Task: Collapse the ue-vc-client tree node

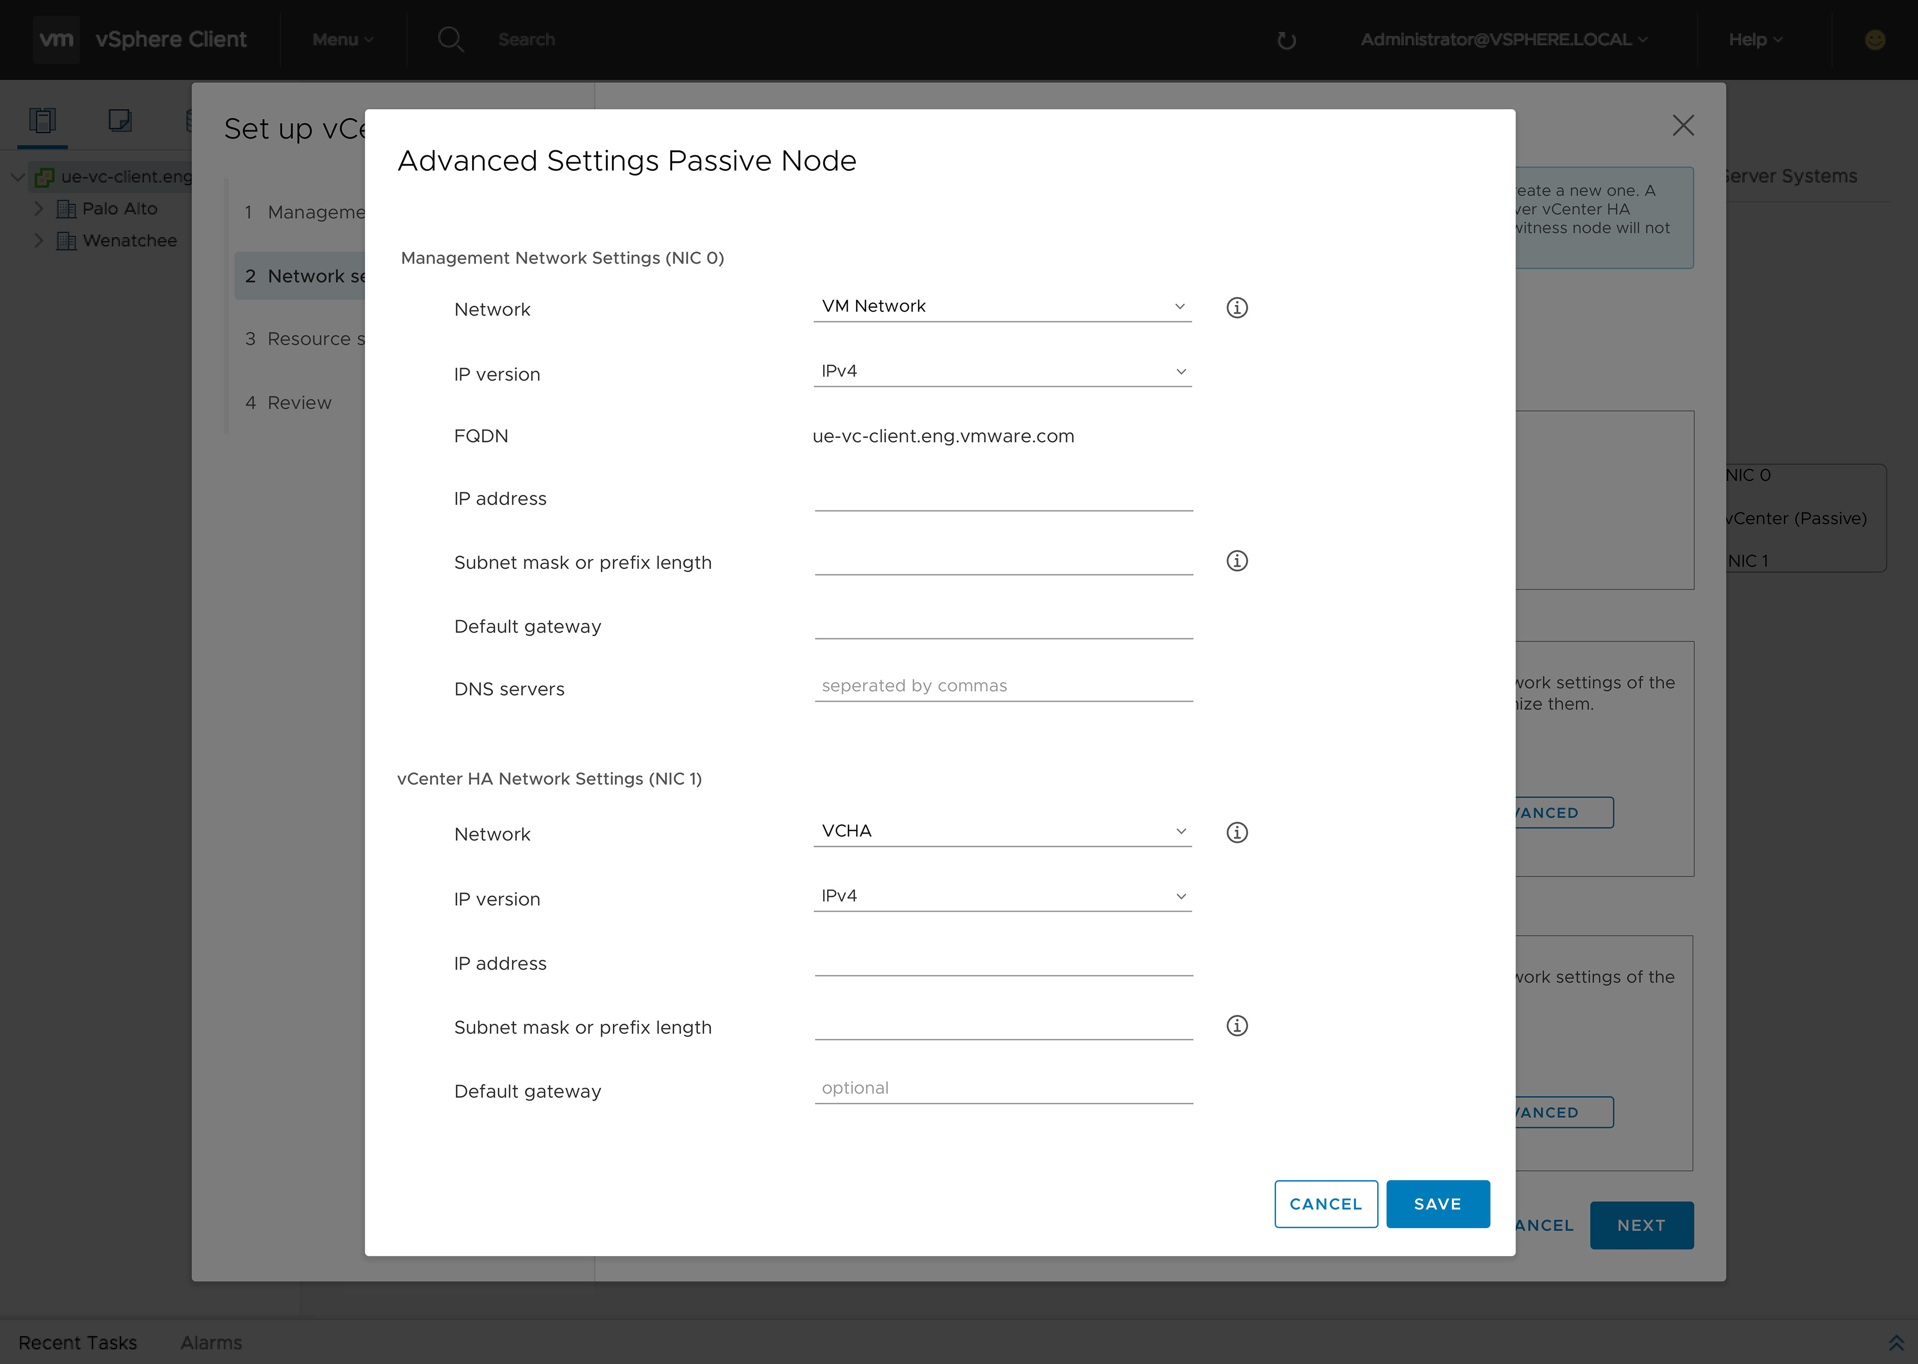Action: tap(17, 176)
